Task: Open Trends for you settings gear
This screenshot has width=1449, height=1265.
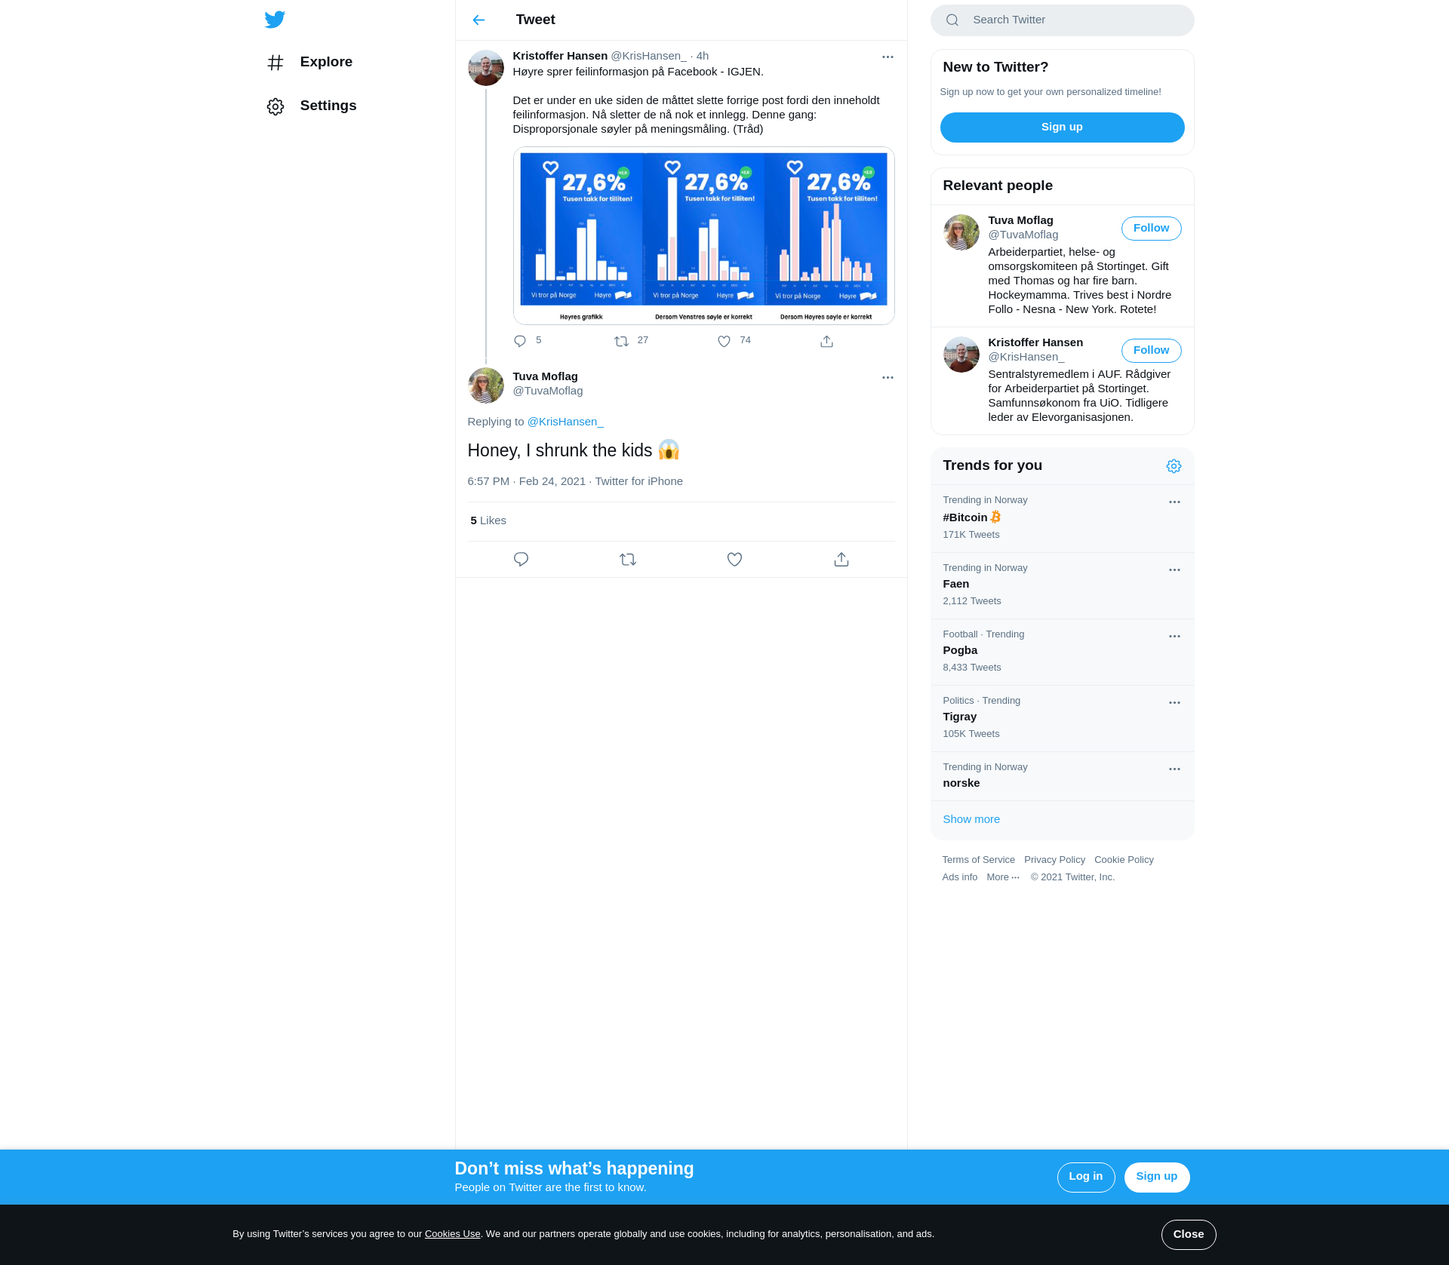Action: [x=1174, y=466]
